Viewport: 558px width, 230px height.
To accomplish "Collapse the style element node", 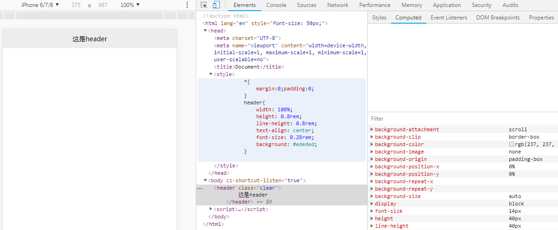I will coord(211,74).
